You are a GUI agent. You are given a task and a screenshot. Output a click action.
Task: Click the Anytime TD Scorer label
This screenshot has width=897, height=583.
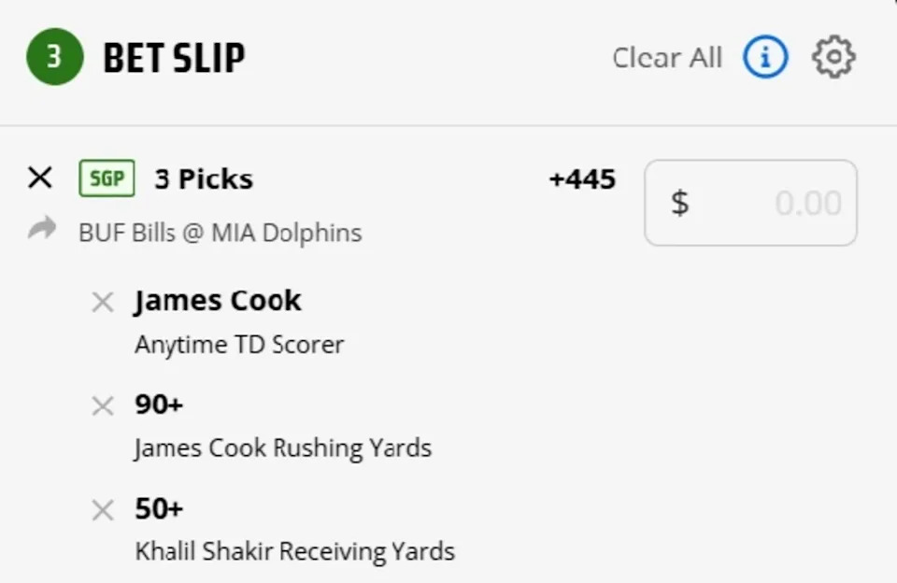[x=239, y=345]
